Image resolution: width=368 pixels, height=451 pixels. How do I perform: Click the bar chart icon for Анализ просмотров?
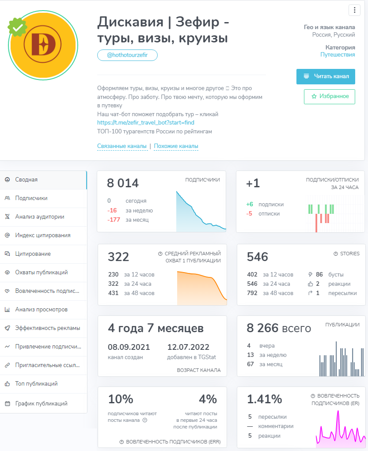point(7,310)
